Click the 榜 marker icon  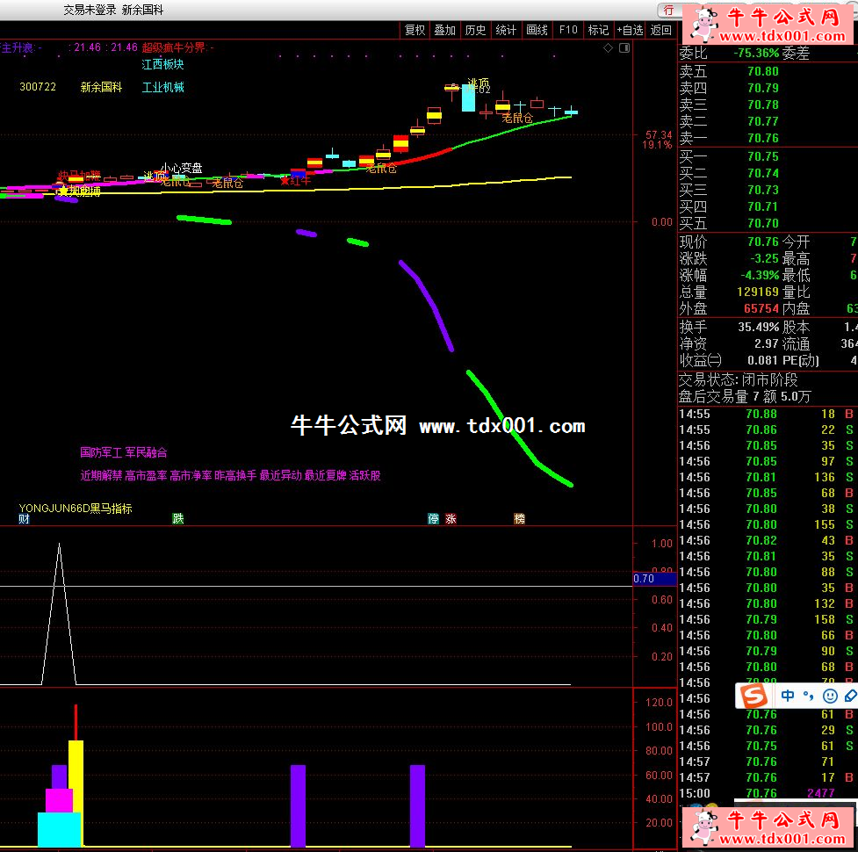(x=519, y=519)
